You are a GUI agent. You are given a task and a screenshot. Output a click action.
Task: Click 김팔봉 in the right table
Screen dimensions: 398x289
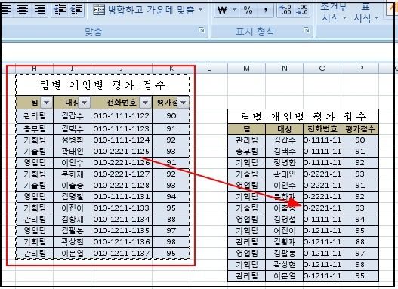(284, 253)
